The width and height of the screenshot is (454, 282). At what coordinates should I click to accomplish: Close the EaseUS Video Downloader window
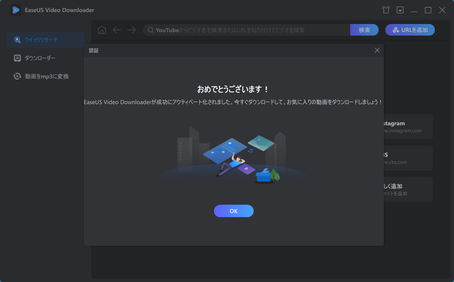pyautogui.click(x=442, y=10)
